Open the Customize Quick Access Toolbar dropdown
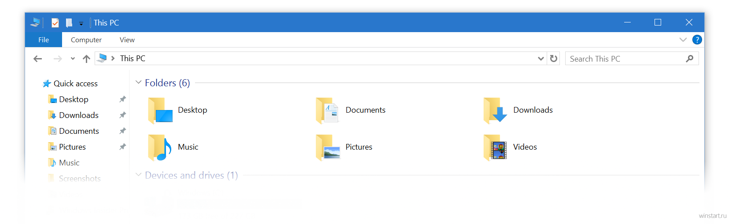Image resolution: width=732 pixels, height=224 pixels. (x=81, y=23)
